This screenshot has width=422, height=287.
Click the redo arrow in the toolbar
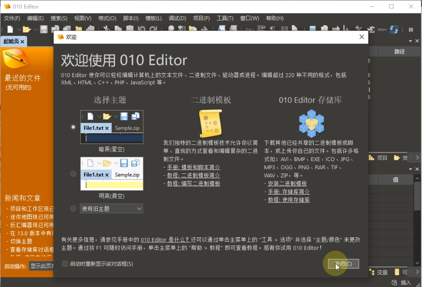click(153, 29)
